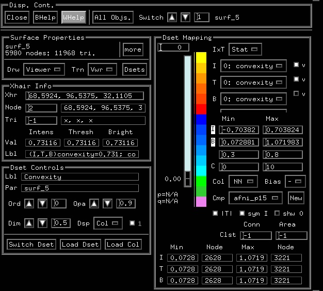Toggle the B range lock button

click(x=213, y=142)
